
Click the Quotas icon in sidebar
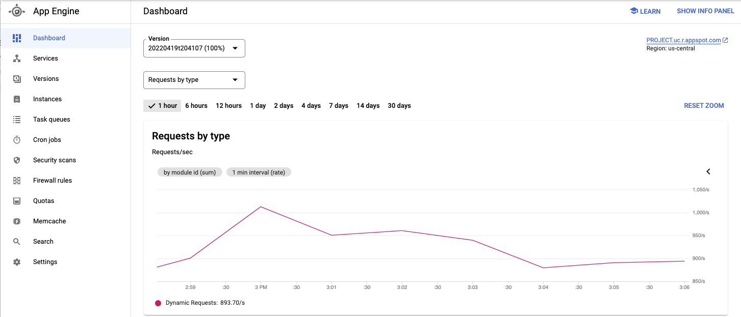coord(17,201)
